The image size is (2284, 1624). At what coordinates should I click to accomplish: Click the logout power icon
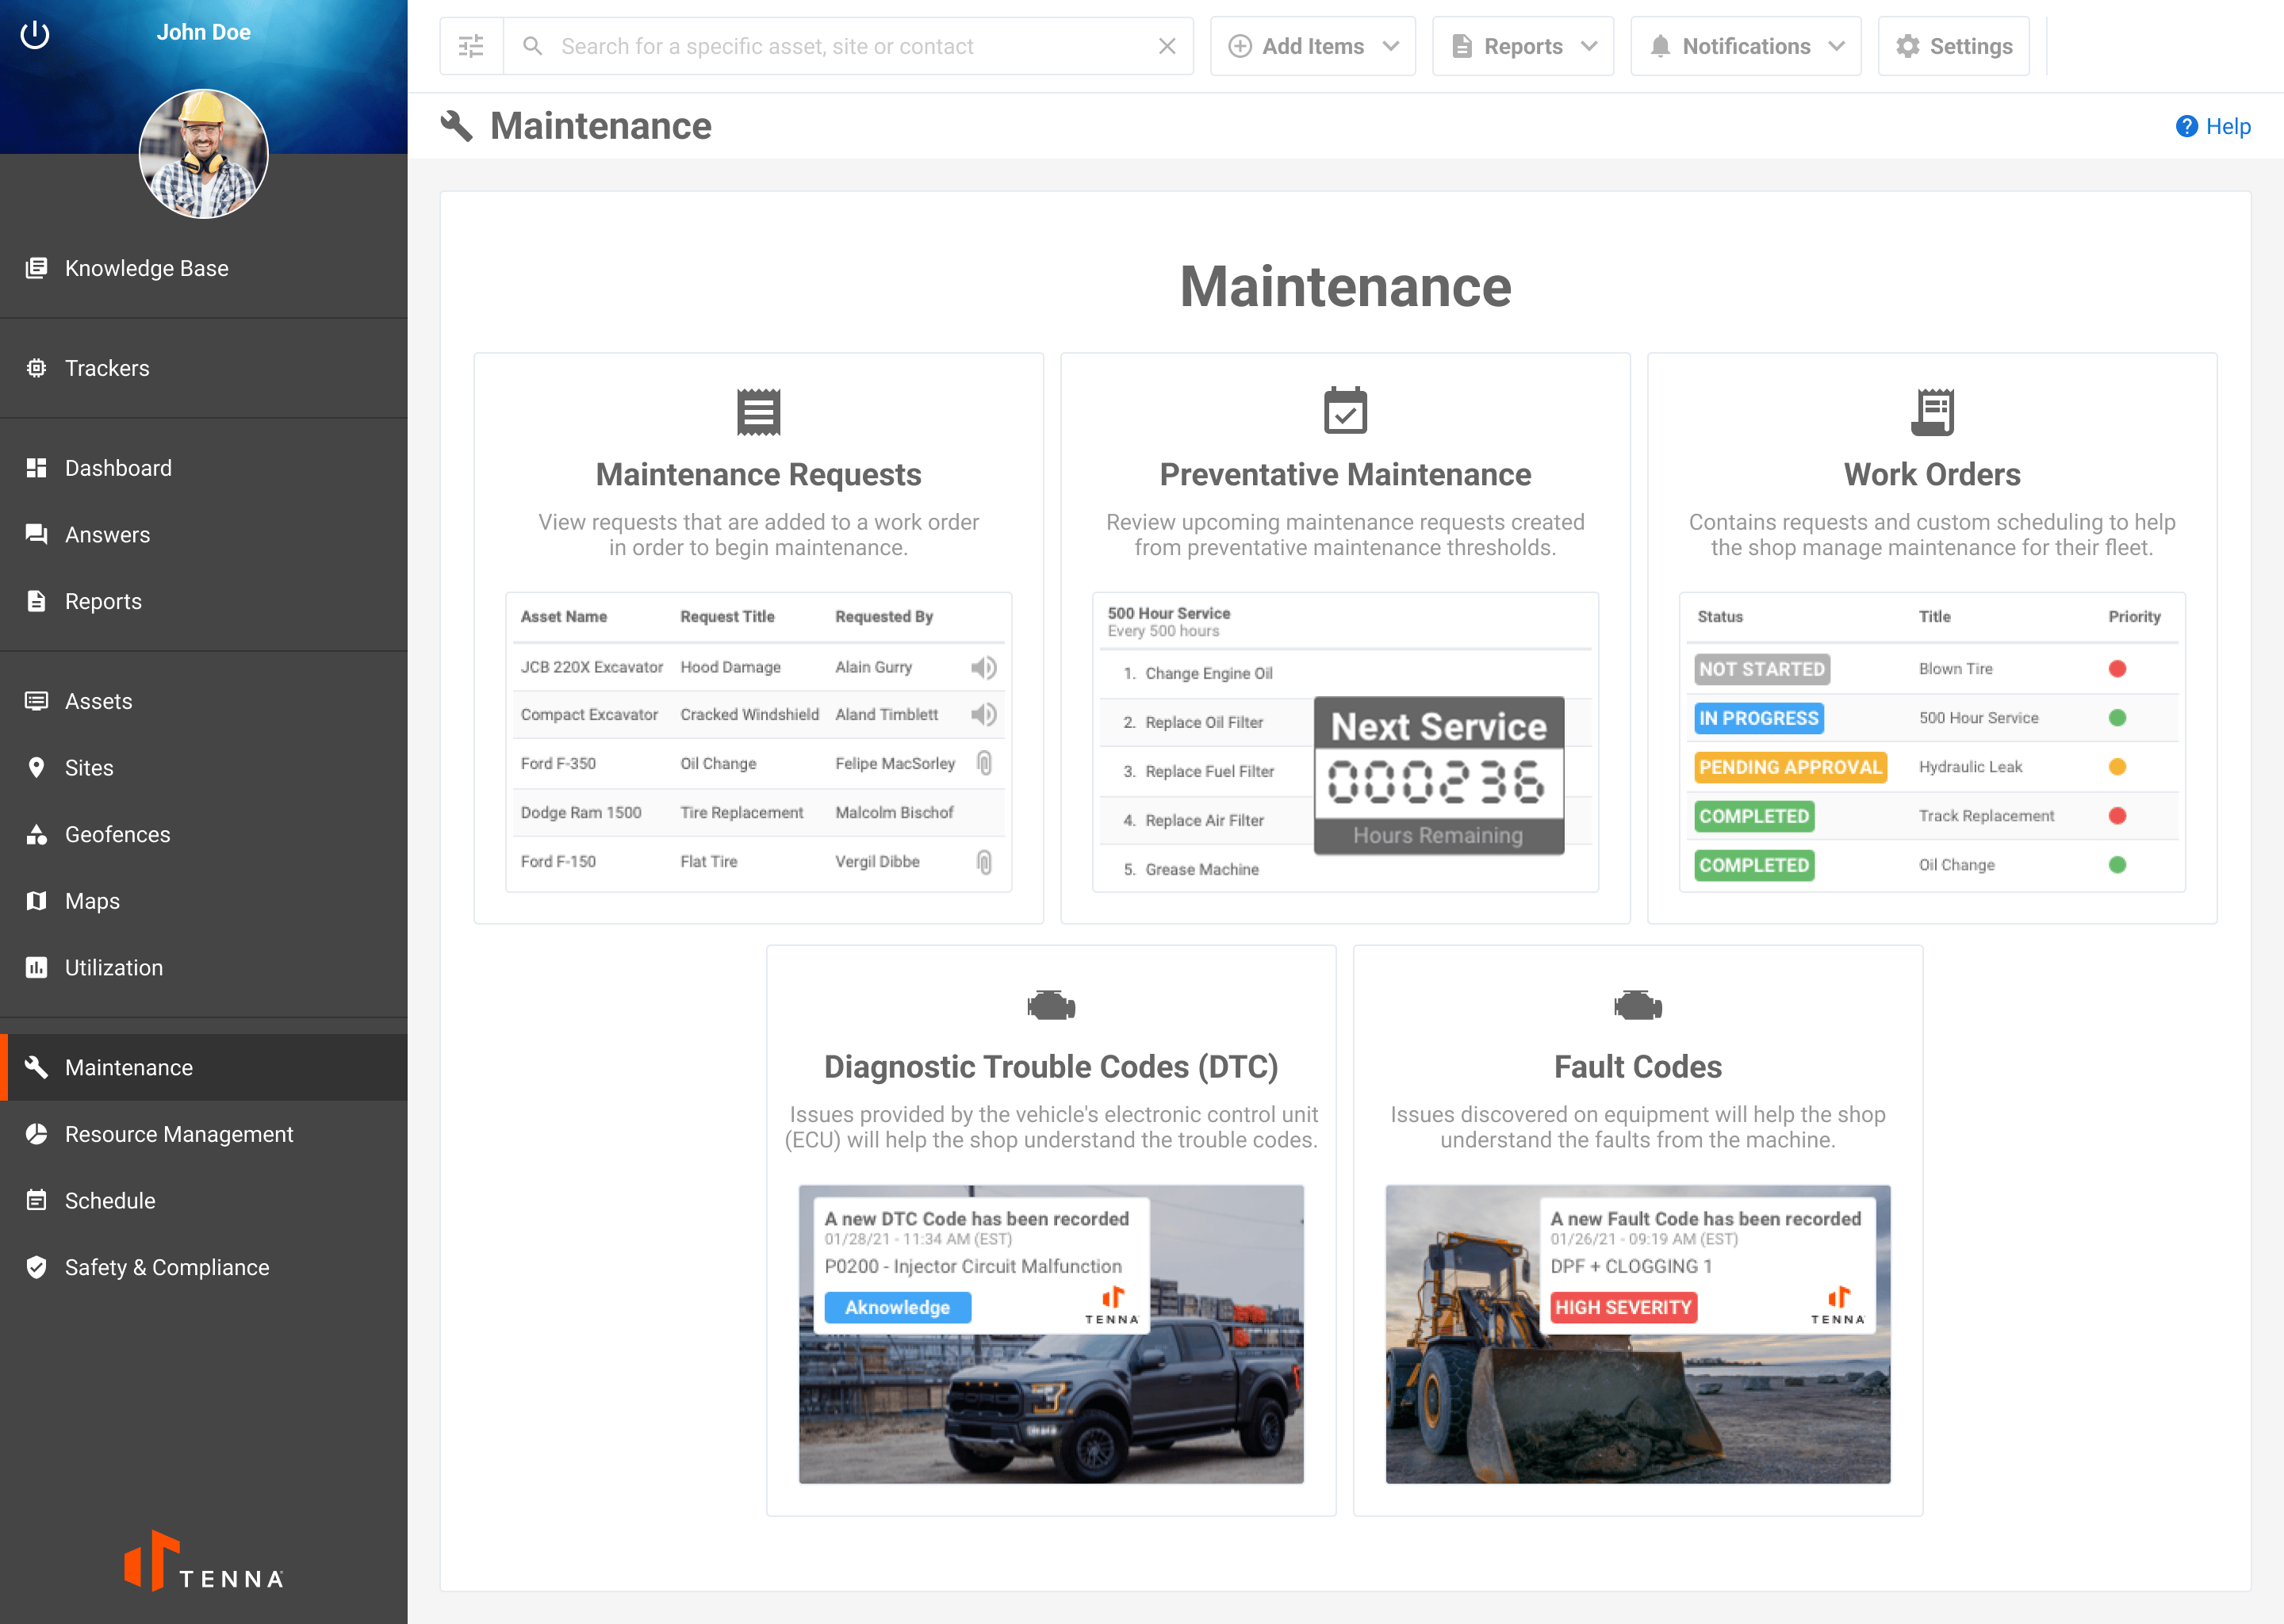(34, 34)
